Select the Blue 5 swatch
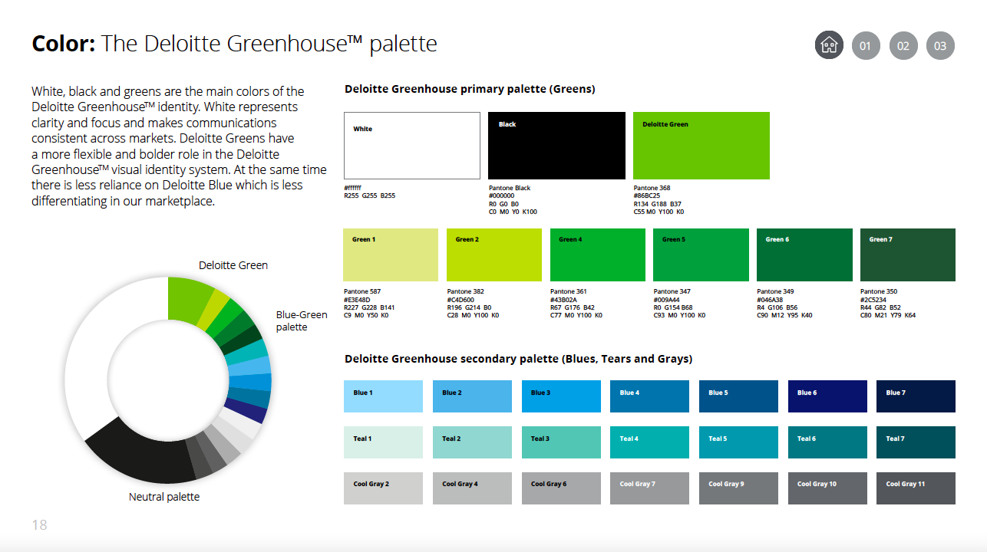Image resolution: width=987 pixels, height=552 pixels. pos(738,396)
